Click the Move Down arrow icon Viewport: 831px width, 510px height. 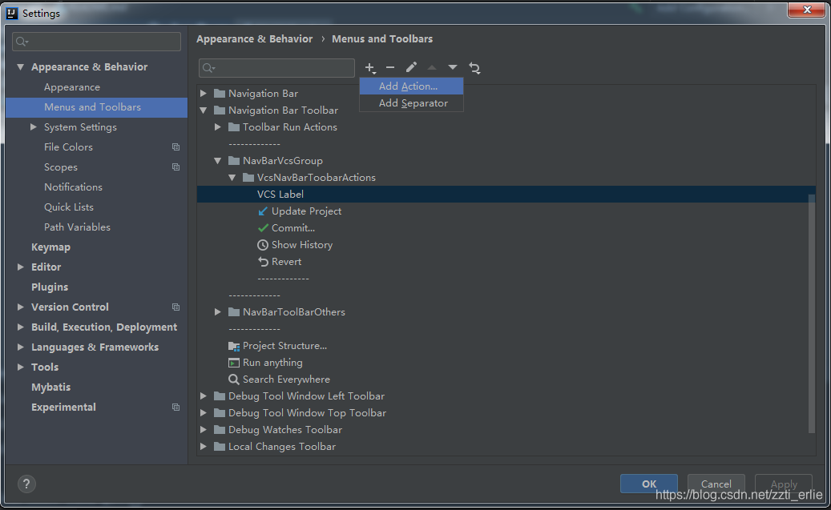point(453,68)
